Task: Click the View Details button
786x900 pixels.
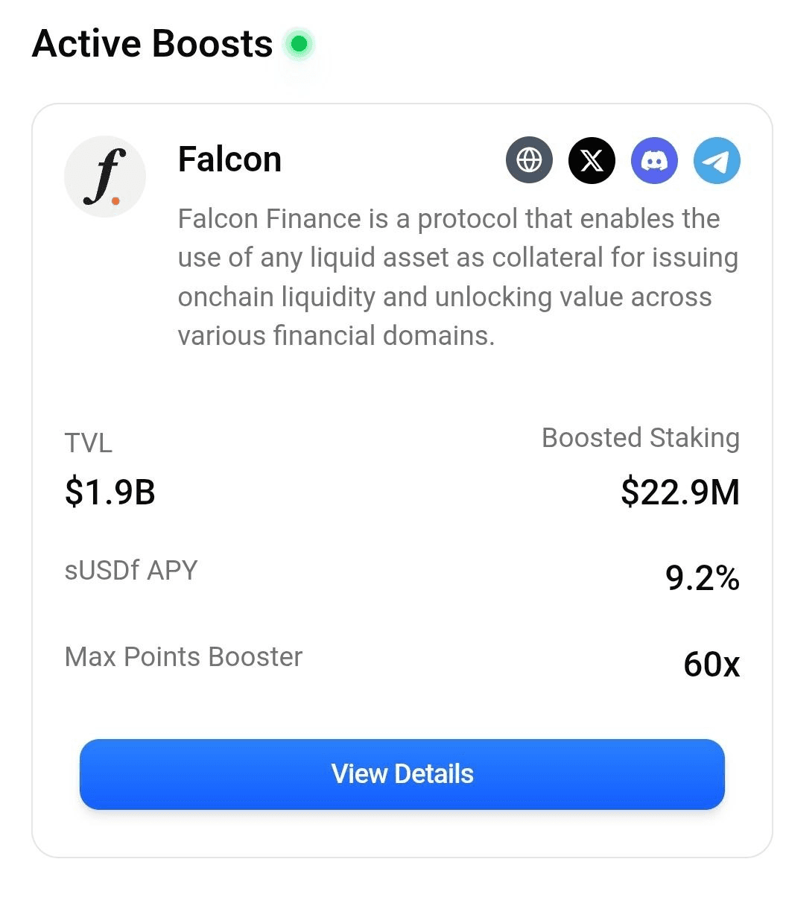Action: tap(402, 774)
